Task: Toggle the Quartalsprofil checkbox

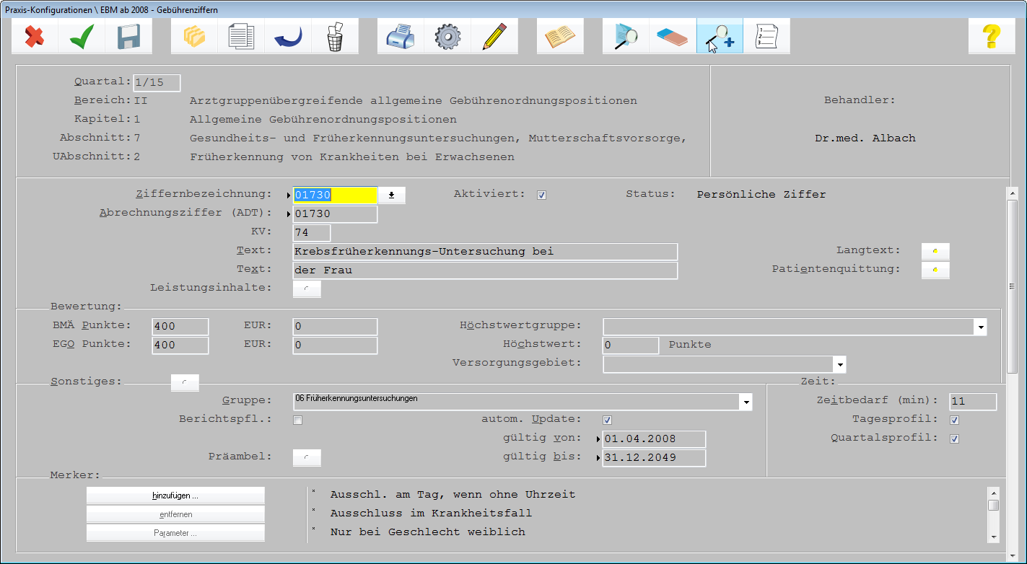Action: pyautogui.click(x=955, y=439)
